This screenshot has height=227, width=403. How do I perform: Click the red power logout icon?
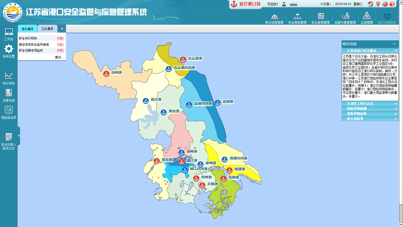(x=385, y=4)
